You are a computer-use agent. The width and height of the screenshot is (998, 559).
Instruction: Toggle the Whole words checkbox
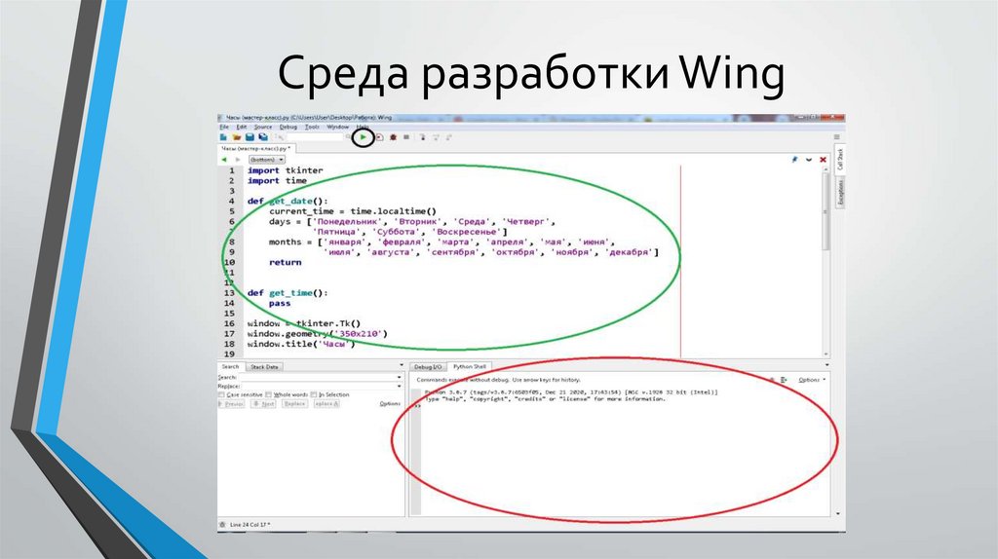click(269, 394)
